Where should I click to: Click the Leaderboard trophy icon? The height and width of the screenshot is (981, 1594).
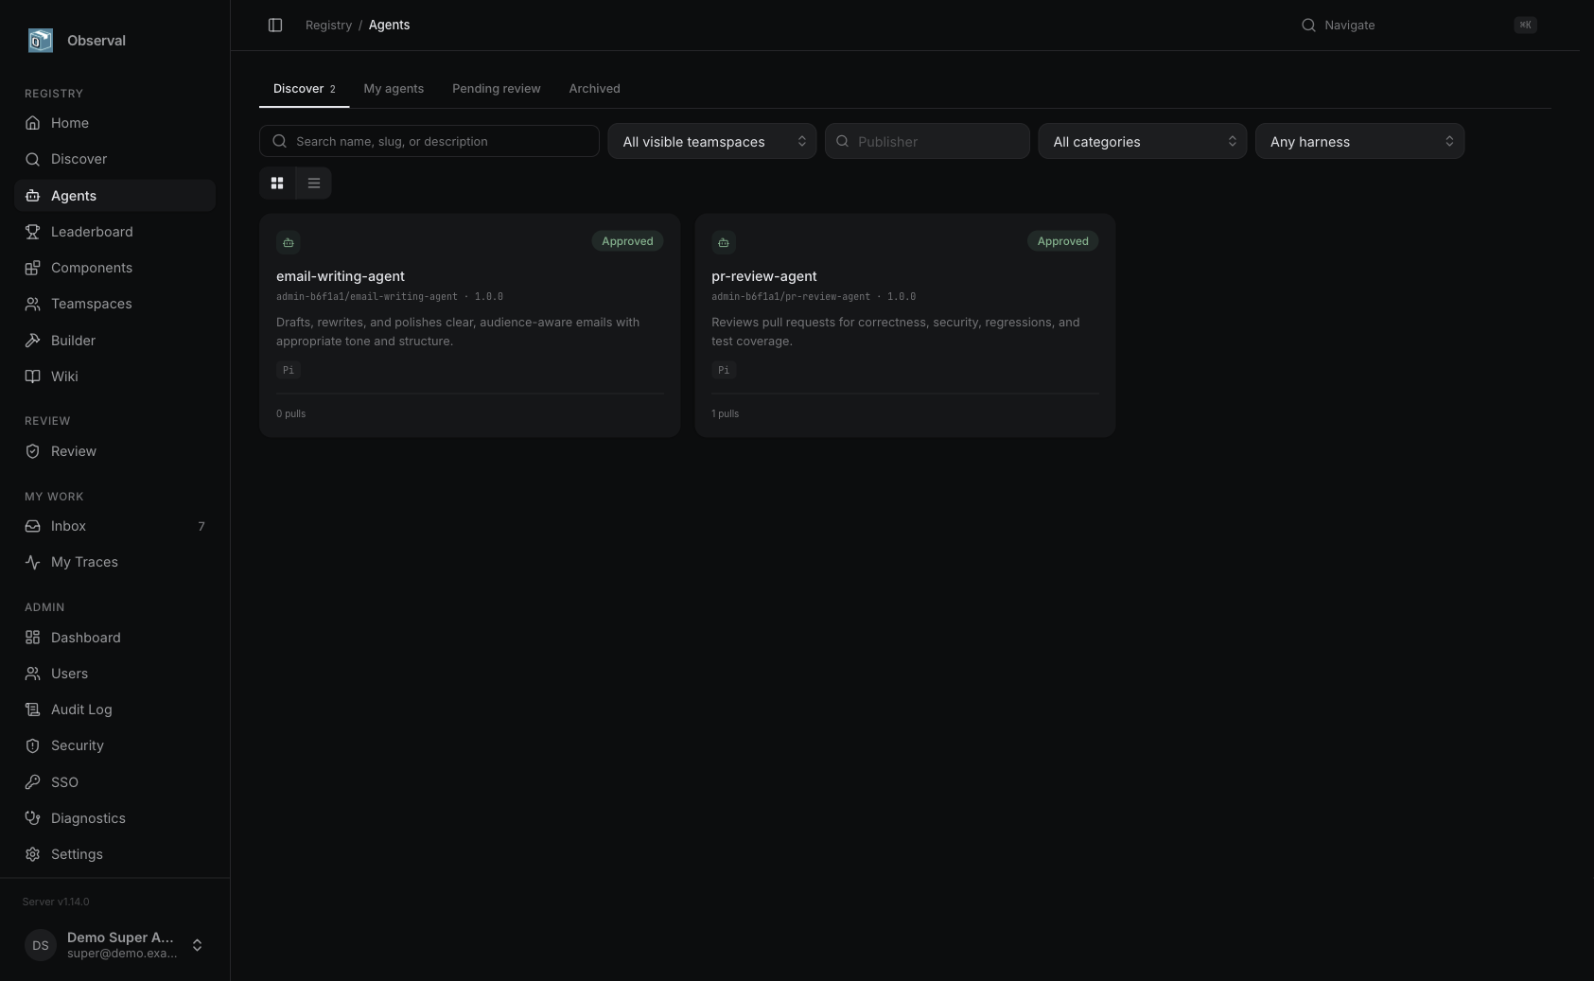pos(32,232)
